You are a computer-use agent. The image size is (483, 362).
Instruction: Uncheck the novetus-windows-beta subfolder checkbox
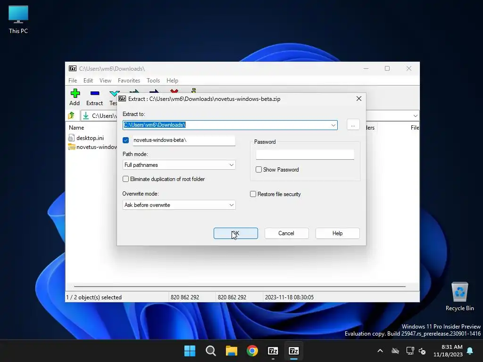pos(125,140)
